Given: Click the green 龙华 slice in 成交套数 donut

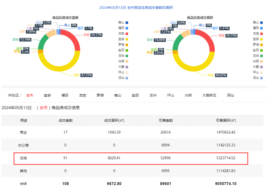Looking at the screenshot, I should pyautogui.click(x=43, y=44).
